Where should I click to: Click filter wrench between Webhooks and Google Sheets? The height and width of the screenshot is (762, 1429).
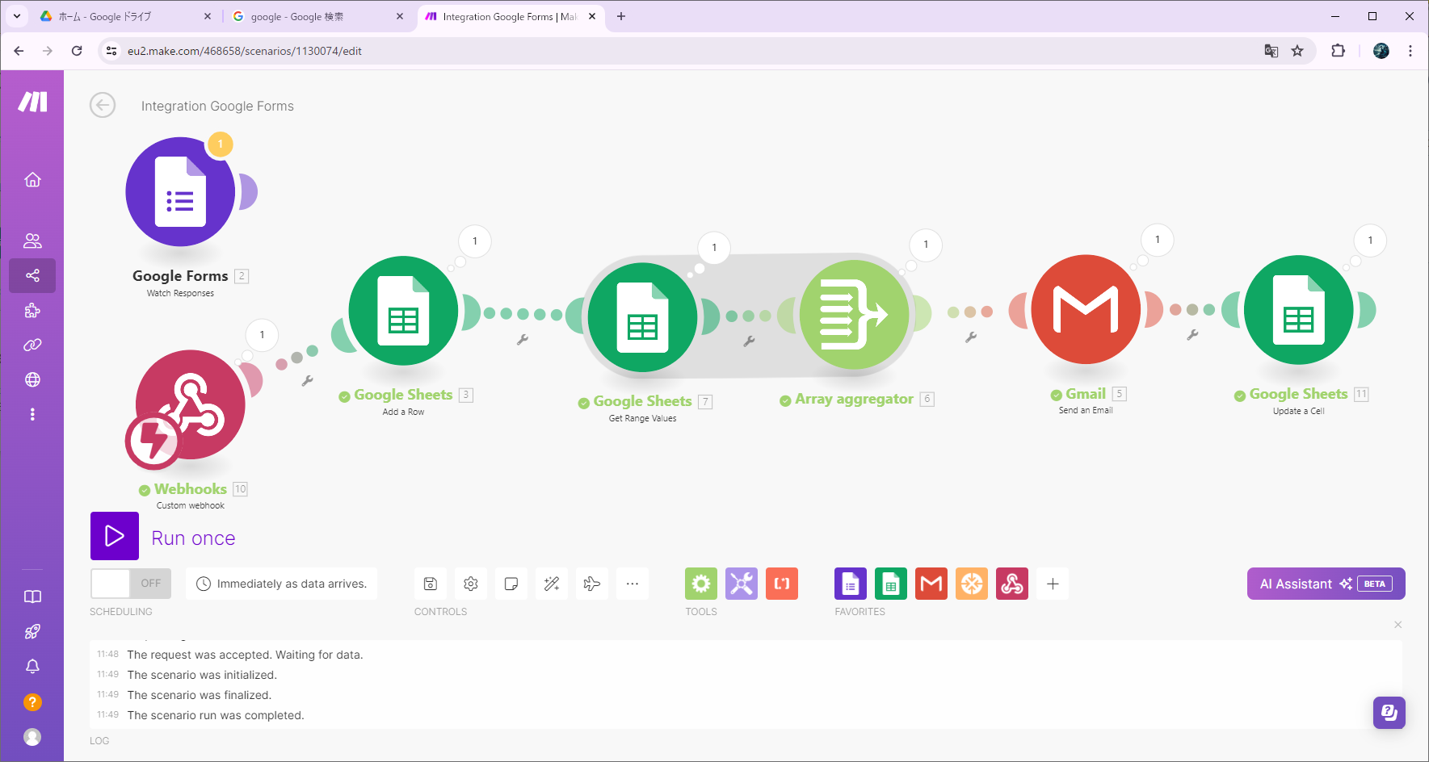click(x=307, y=381)
